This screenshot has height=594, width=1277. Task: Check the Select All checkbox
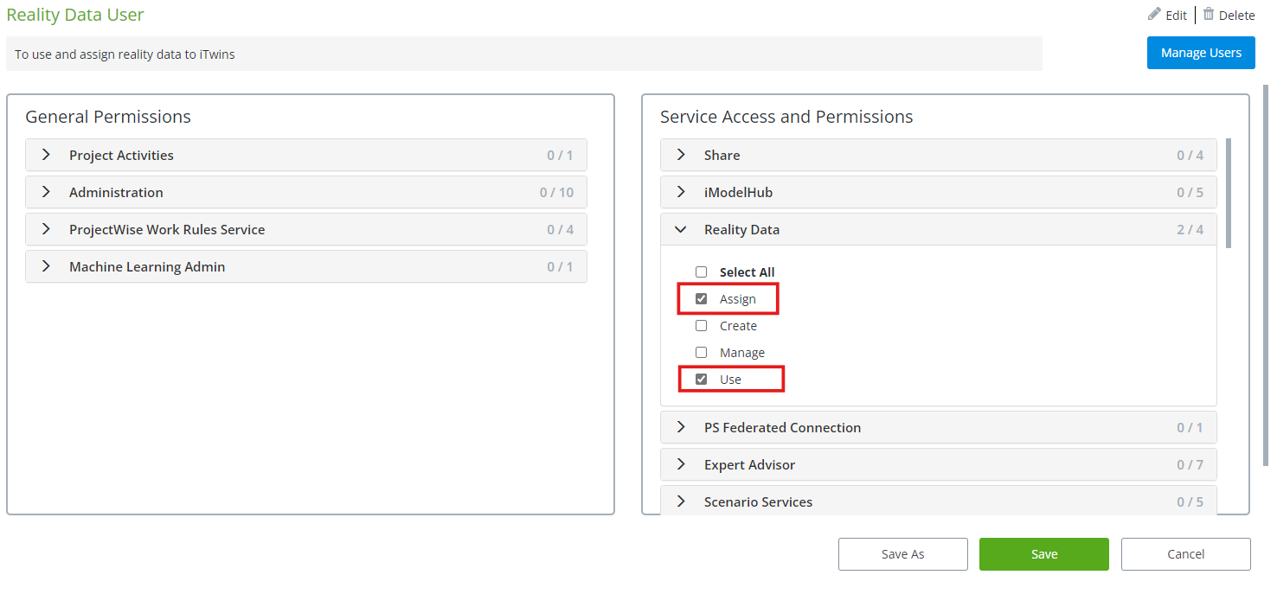pos(702,272)
